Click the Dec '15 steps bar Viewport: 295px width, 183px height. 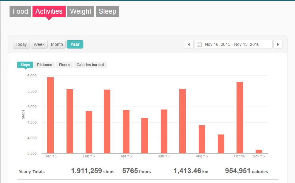(x=50, y=115)
